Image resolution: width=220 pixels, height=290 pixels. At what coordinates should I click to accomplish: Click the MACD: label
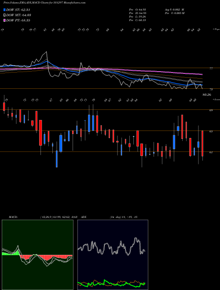coord(13,217)
